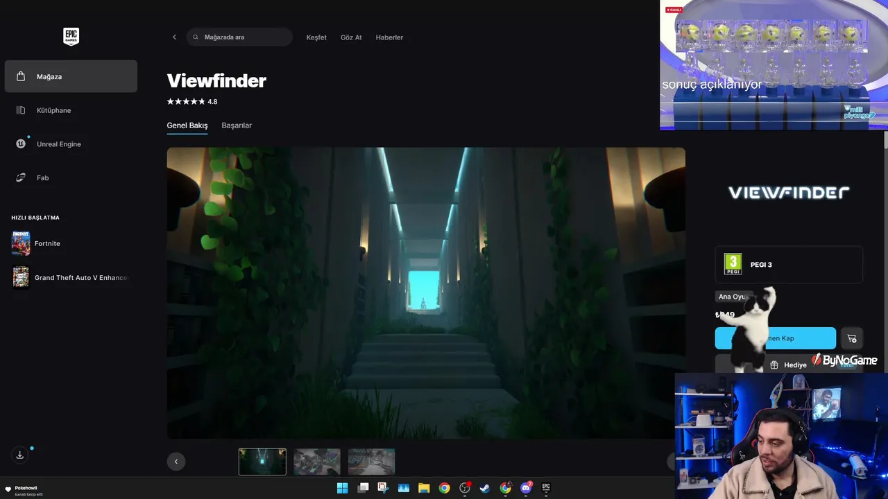Screen dimensions: 888x499
Task: Show previous media with carousel left arrow
Action: coord(176,462)
